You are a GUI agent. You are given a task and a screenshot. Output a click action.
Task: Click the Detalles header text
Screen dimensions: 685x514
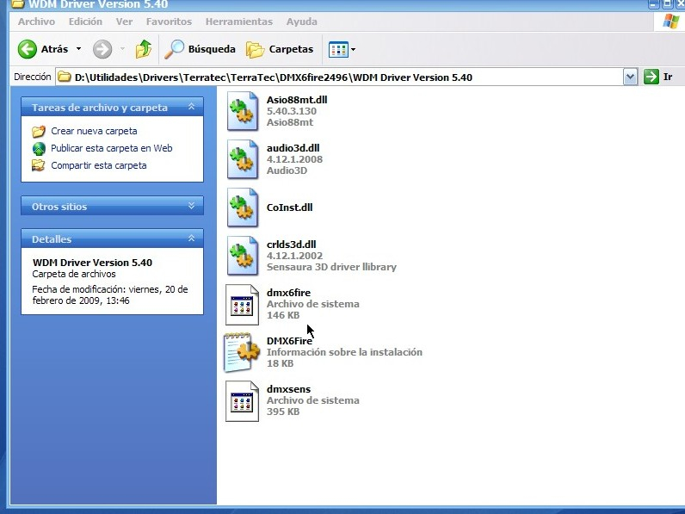[x=52, y=239]
